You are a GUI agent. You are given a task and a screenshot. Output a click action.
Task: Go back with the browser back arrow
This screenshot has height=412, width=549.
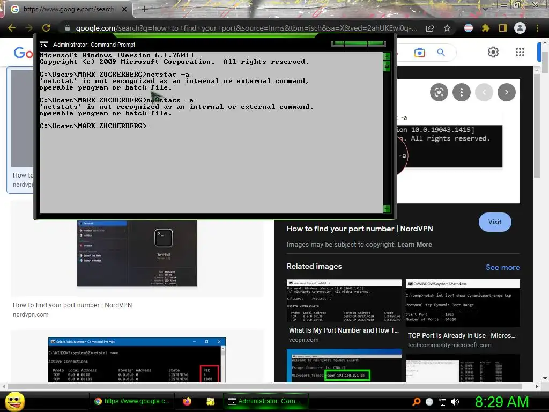(12, 28)
